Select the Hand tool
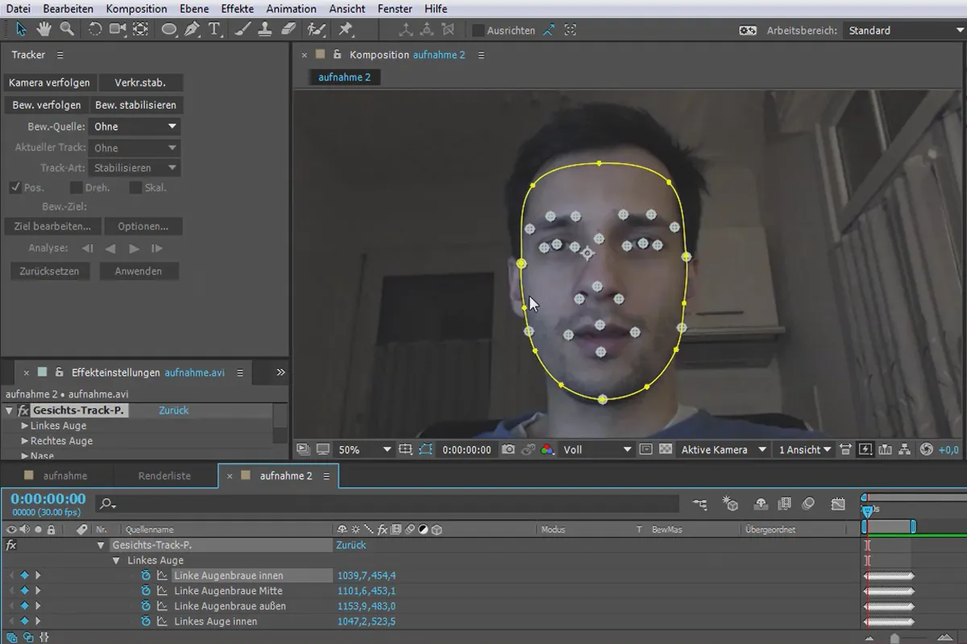The image size is (967, 644). [x=44, y=30]
